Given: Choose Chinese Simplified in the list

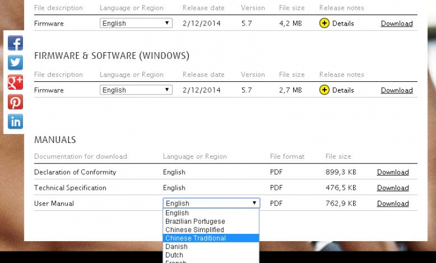Looking at the screenshot, I should coord(211,230).
